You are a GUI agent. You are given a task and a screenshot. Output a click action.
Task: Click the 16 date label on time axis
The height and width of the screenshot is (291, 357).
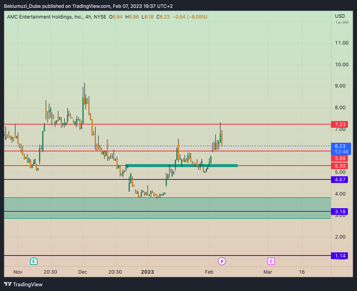click(x=302, y=272)
